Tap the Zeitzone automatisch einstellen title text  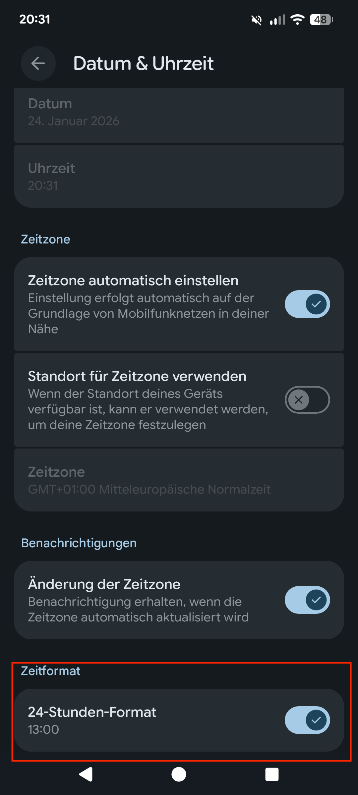[x=133, y=281]
